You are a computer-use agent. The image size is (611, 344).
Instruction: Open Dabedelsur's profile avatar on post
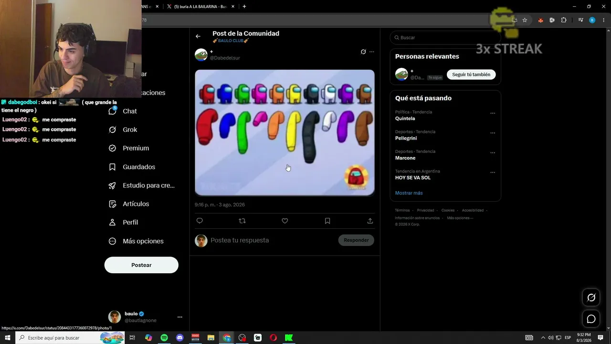201,54
